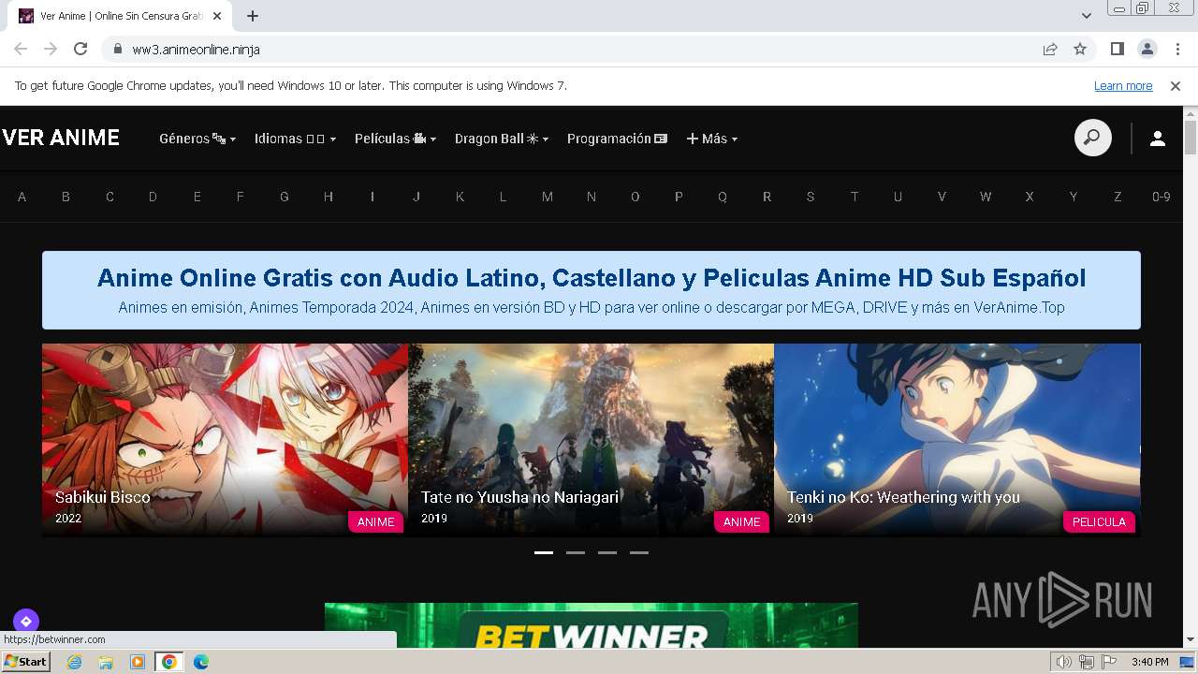Viewport: 1198px width, 674px height.
Task: Close the Ver Anime browser tab
Action: [x=218, y=16]
